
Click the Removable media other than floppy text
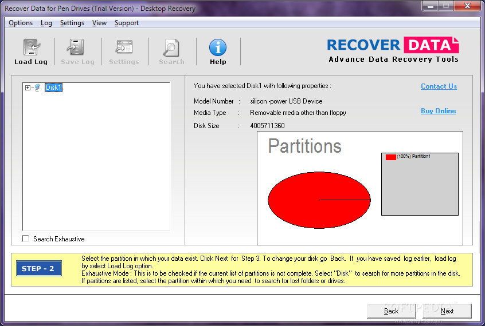point(298,113)
